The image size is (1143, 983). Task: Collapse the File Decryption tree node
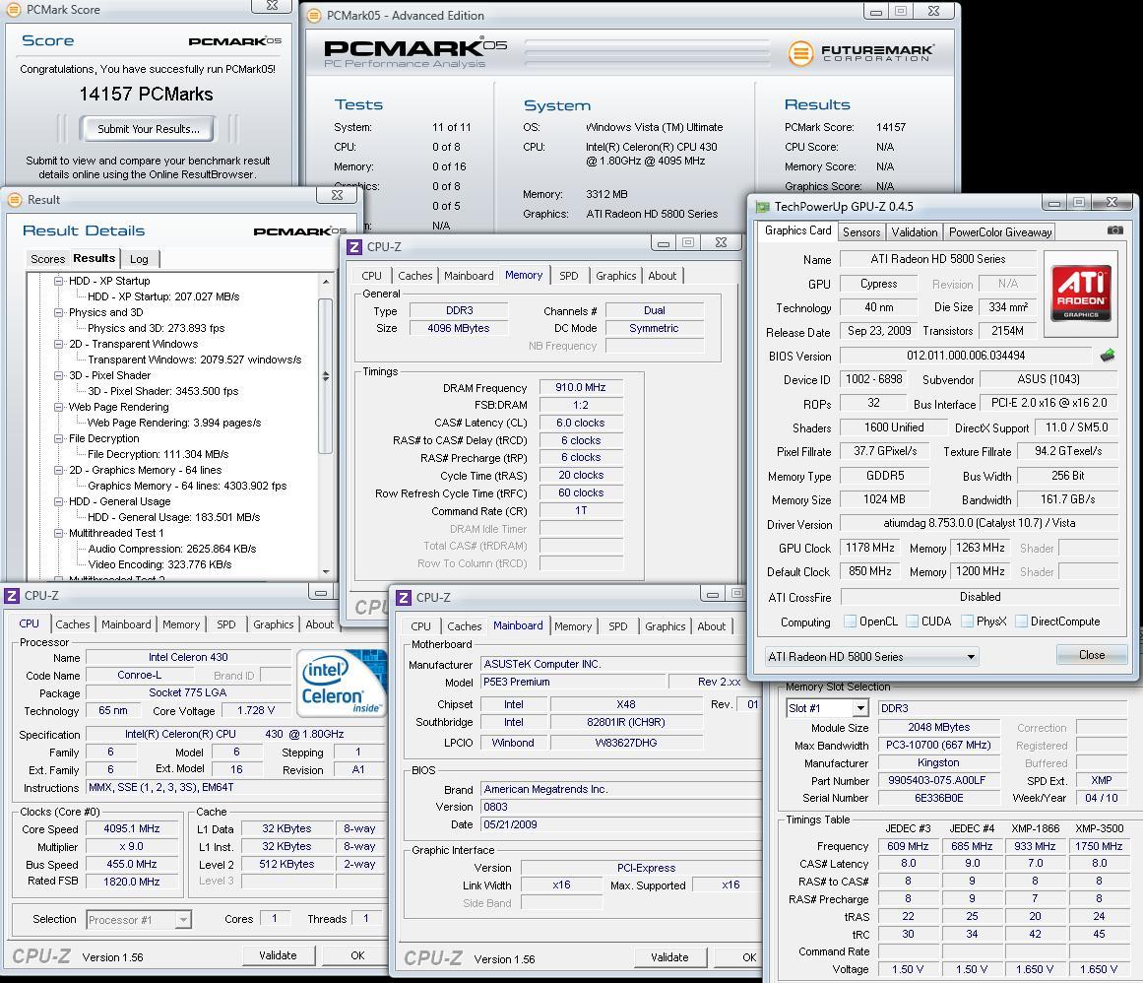[59, 438]
